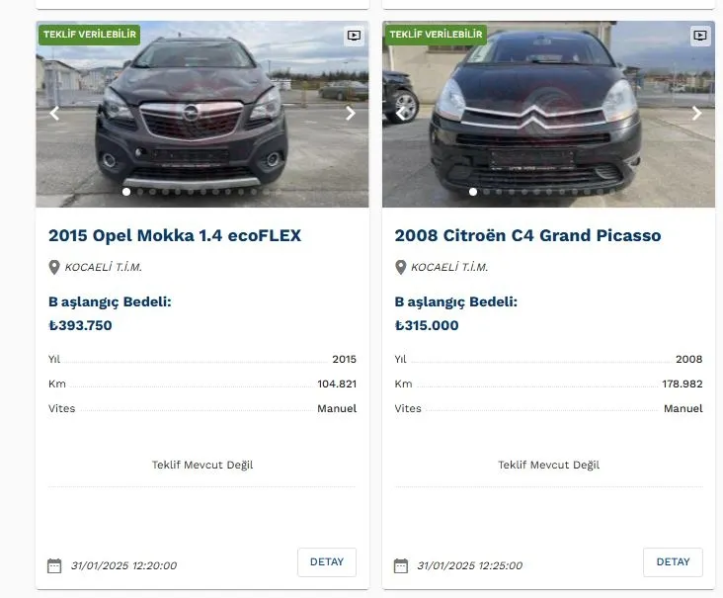Click location pin on Opel Mokka card
This screenshot has width=723, height=598.
pyautogui.click(x=54, y=267)
